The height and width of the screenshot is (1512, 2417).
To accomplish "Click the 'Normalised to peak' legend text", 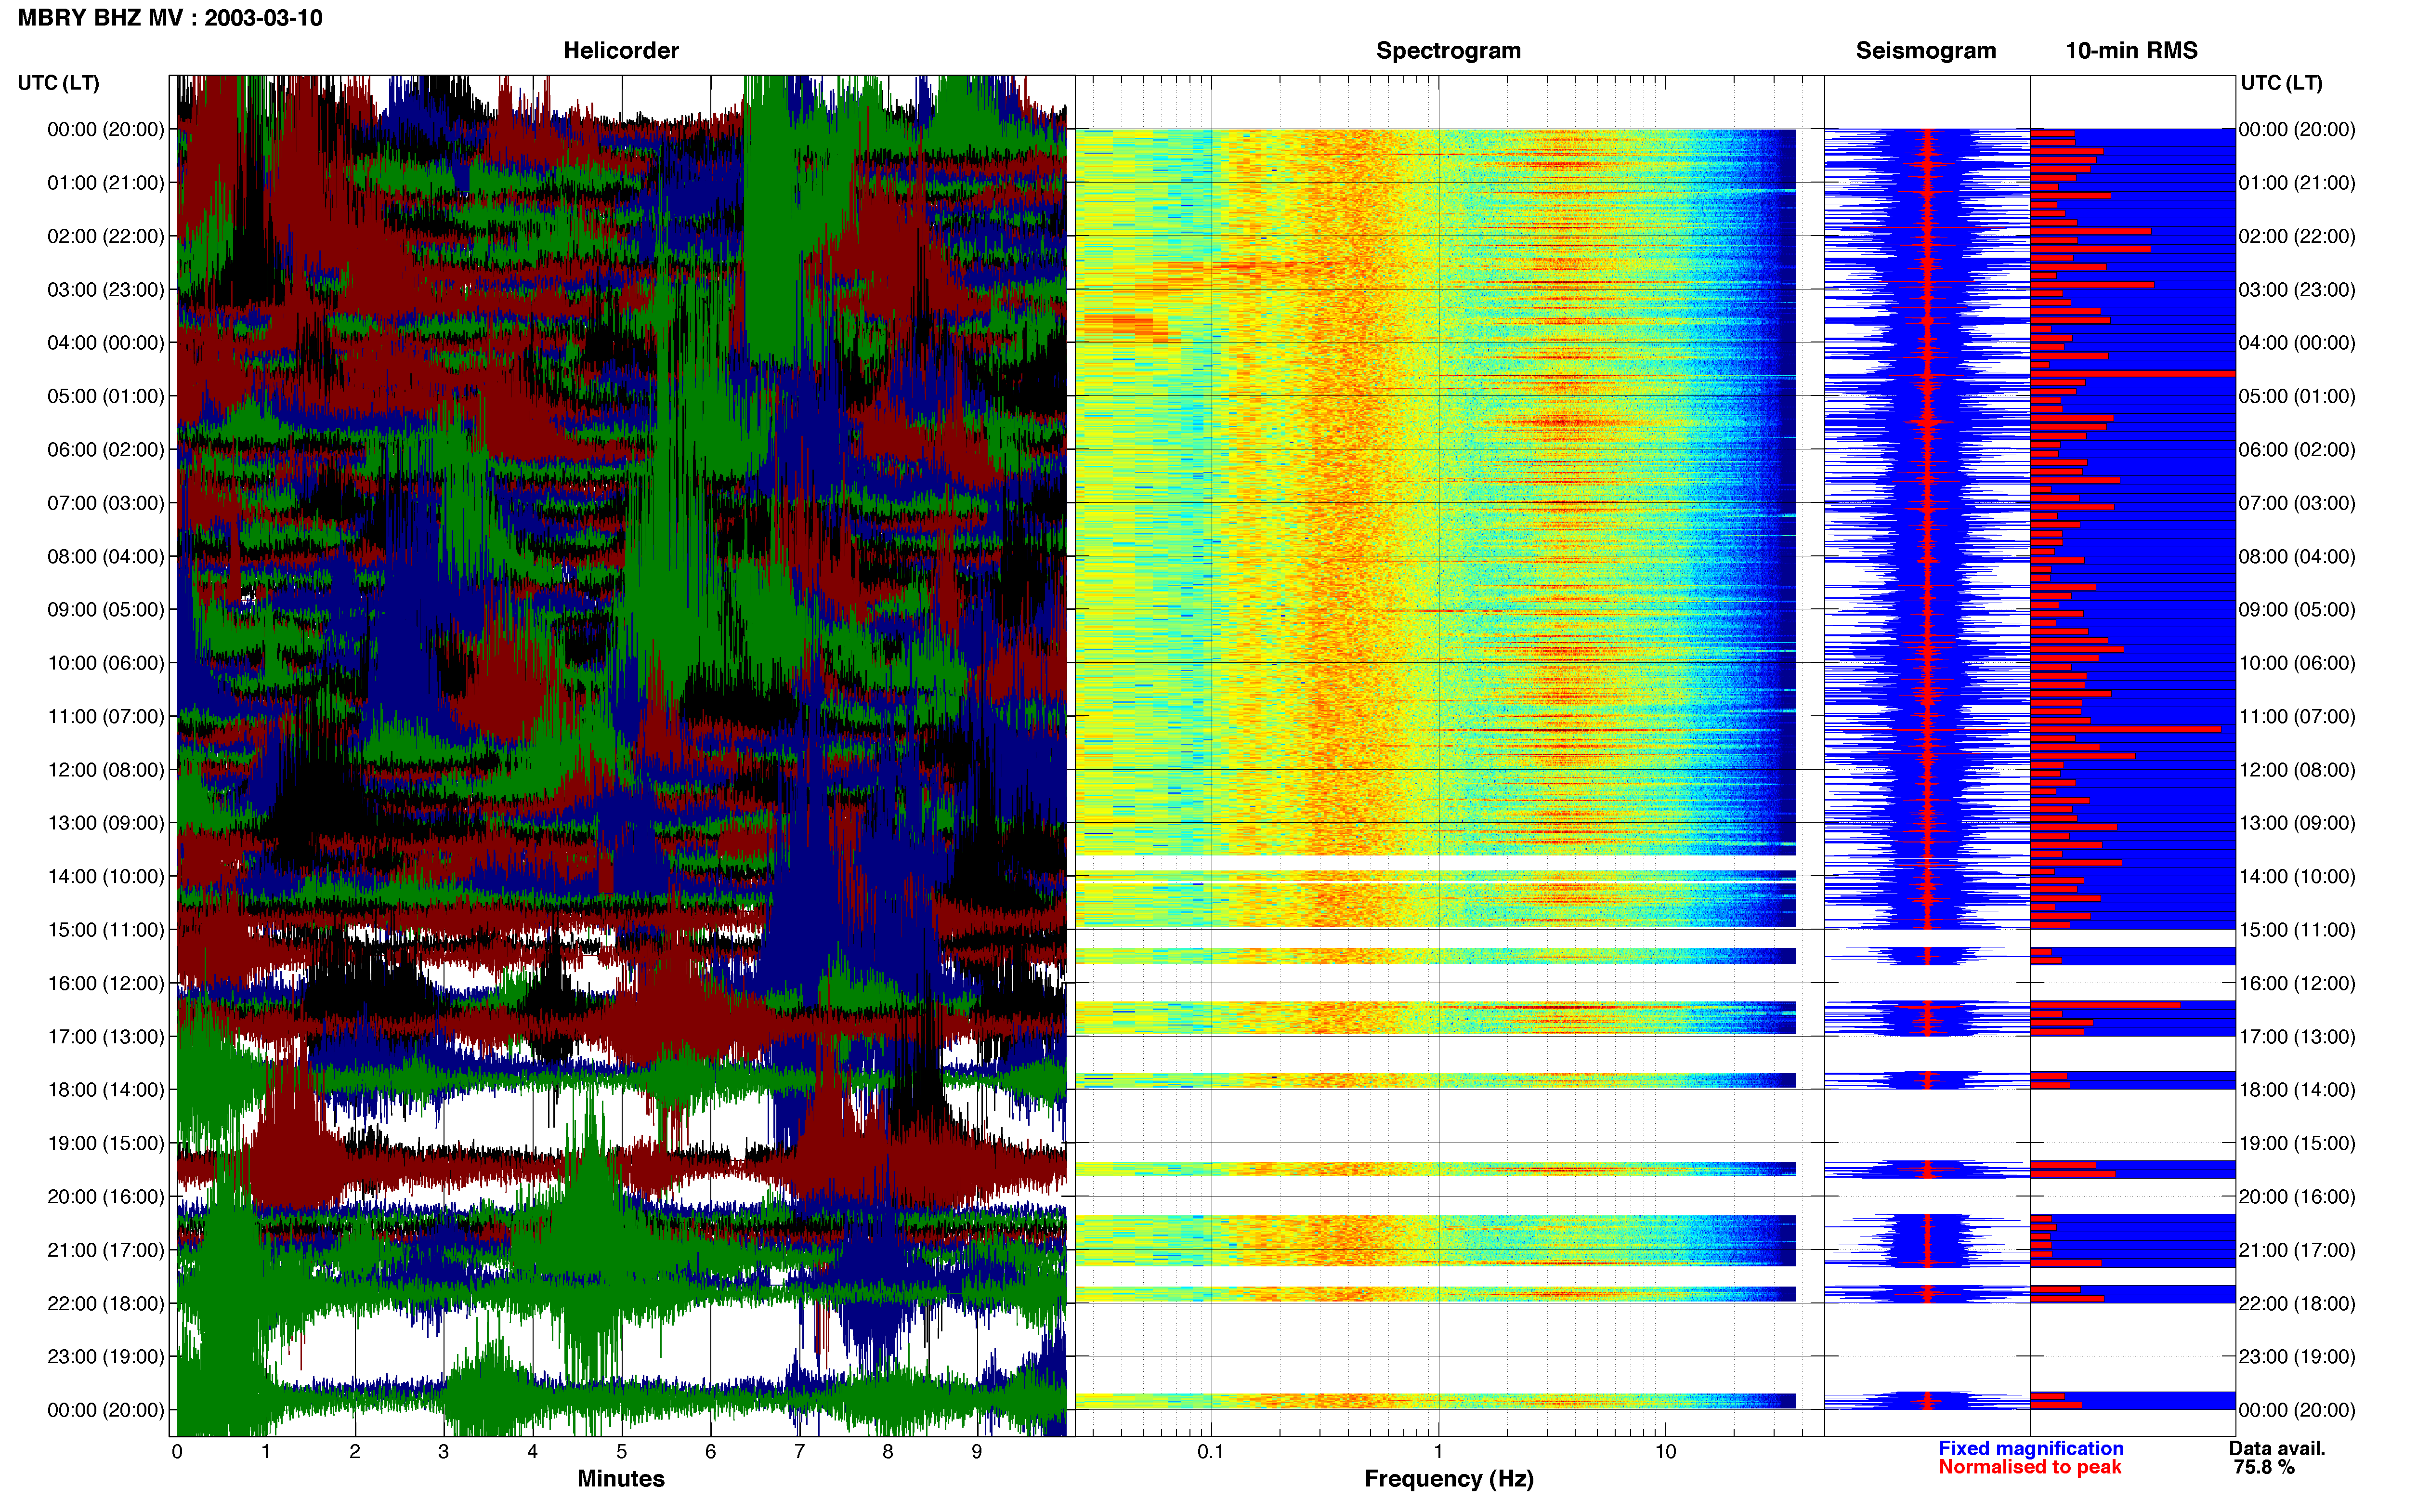I will (x=2029, y=1467).
